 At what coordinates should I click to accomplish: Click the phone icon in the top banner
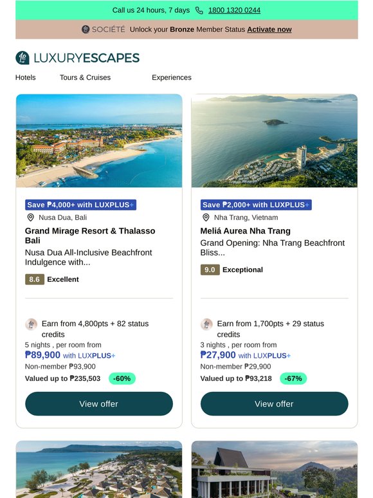199,10
